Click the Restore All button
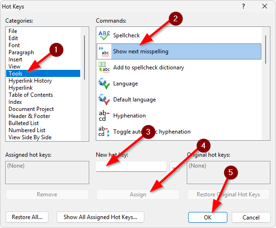The image size is (276, 228). (x=27, y=217)
